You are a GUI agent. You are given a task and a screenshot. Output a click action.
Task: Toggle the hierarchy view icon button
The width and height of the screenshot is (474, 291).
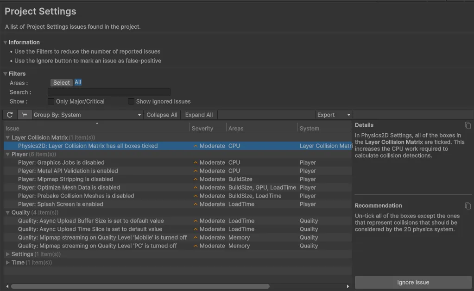pyautogui.click(x=25, y=115)
